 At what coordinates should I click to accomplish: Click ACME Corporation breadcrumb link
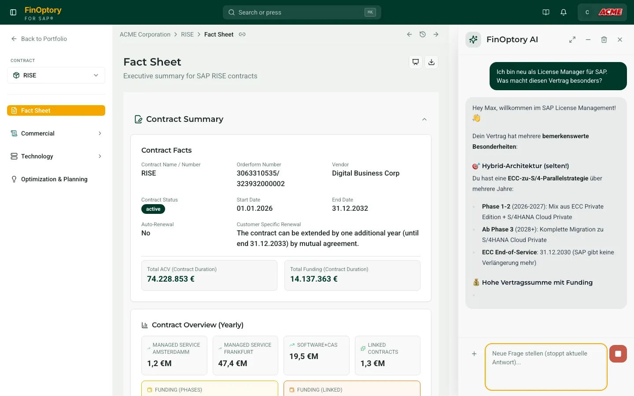tap(145, 34)
